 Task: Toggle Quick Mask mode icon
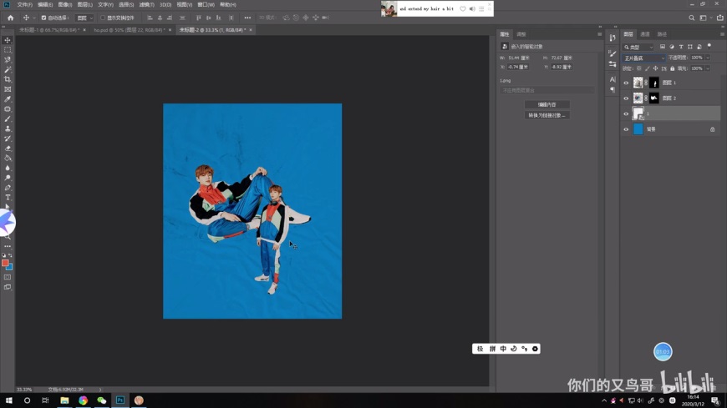tap(8, 277)
